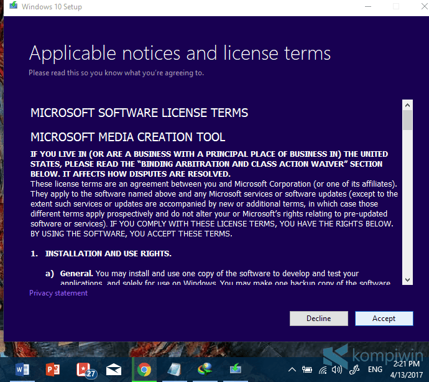This screenshot has height=382, width=429.
Task: Click the pen workspace tray icon
Action: (x=354, y=370)
